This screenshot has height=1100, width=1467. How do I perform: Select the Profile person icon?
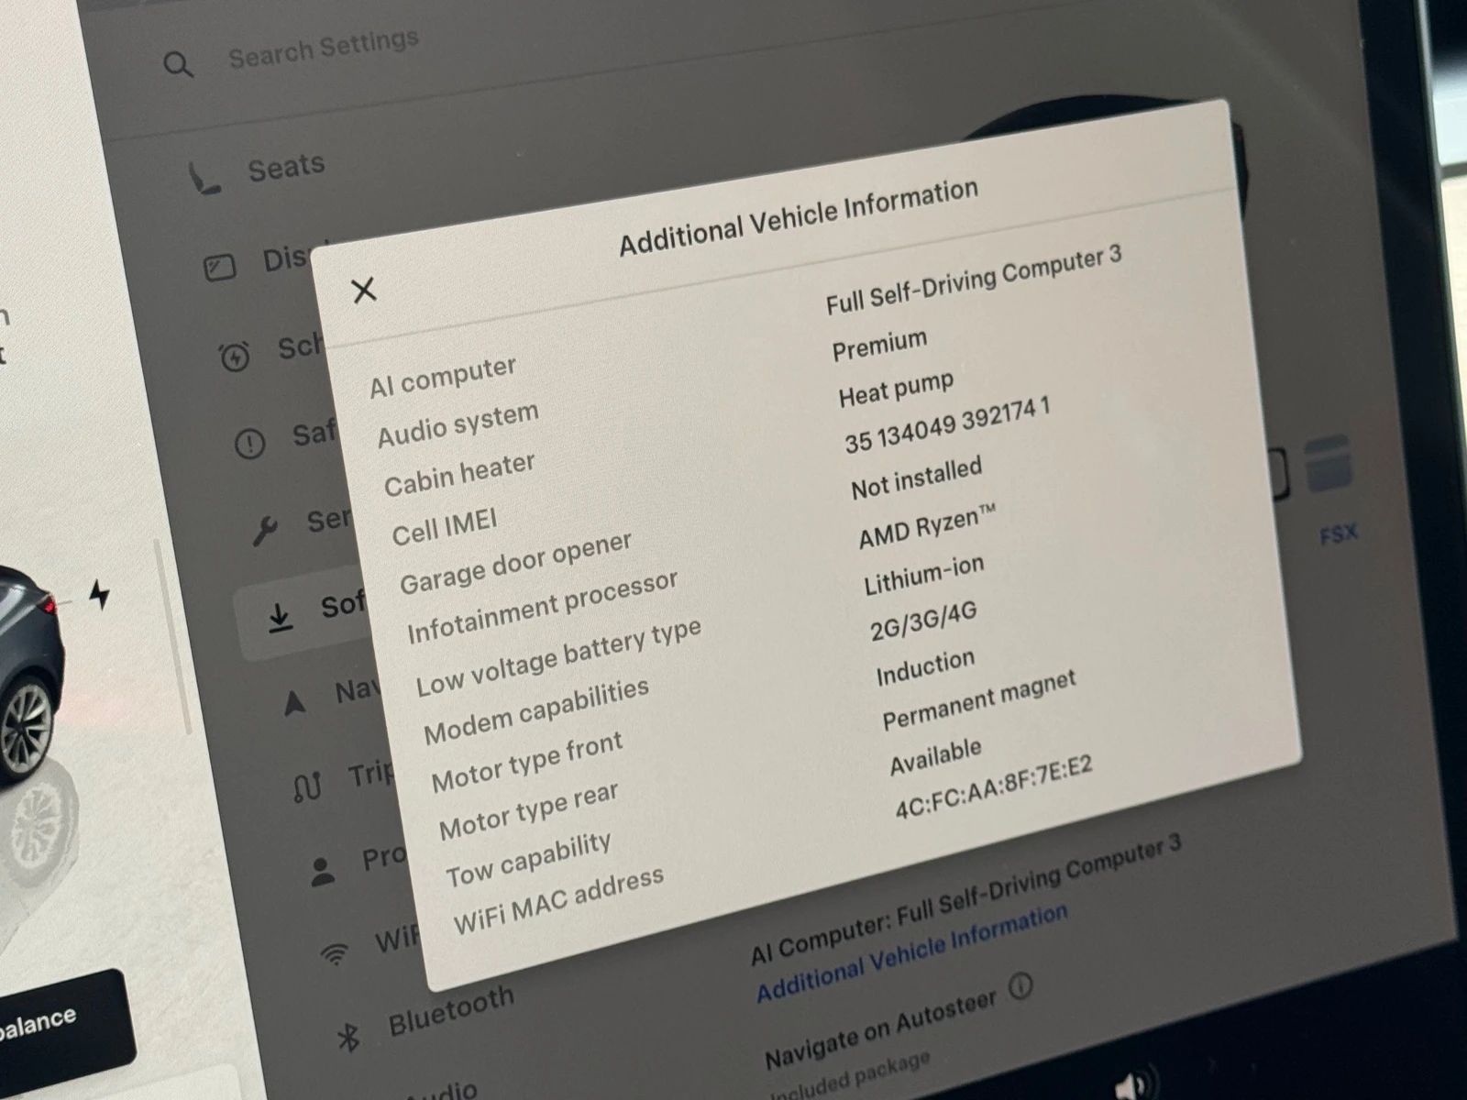322,871
